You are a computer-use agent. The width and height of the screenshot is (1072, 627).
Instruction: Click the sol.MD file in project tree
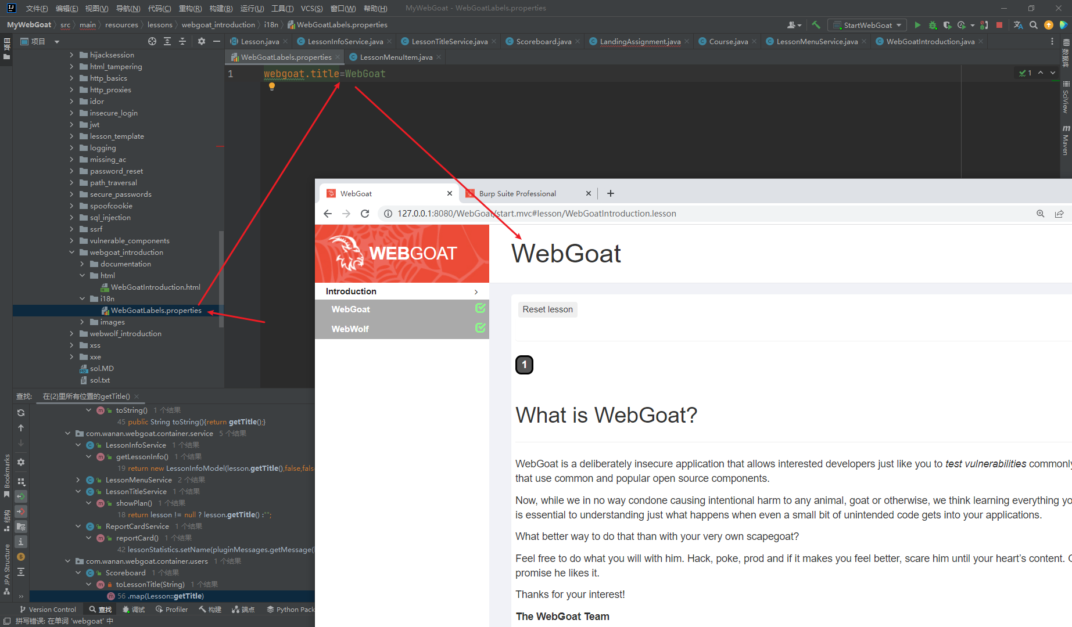(x=101, y=368)
